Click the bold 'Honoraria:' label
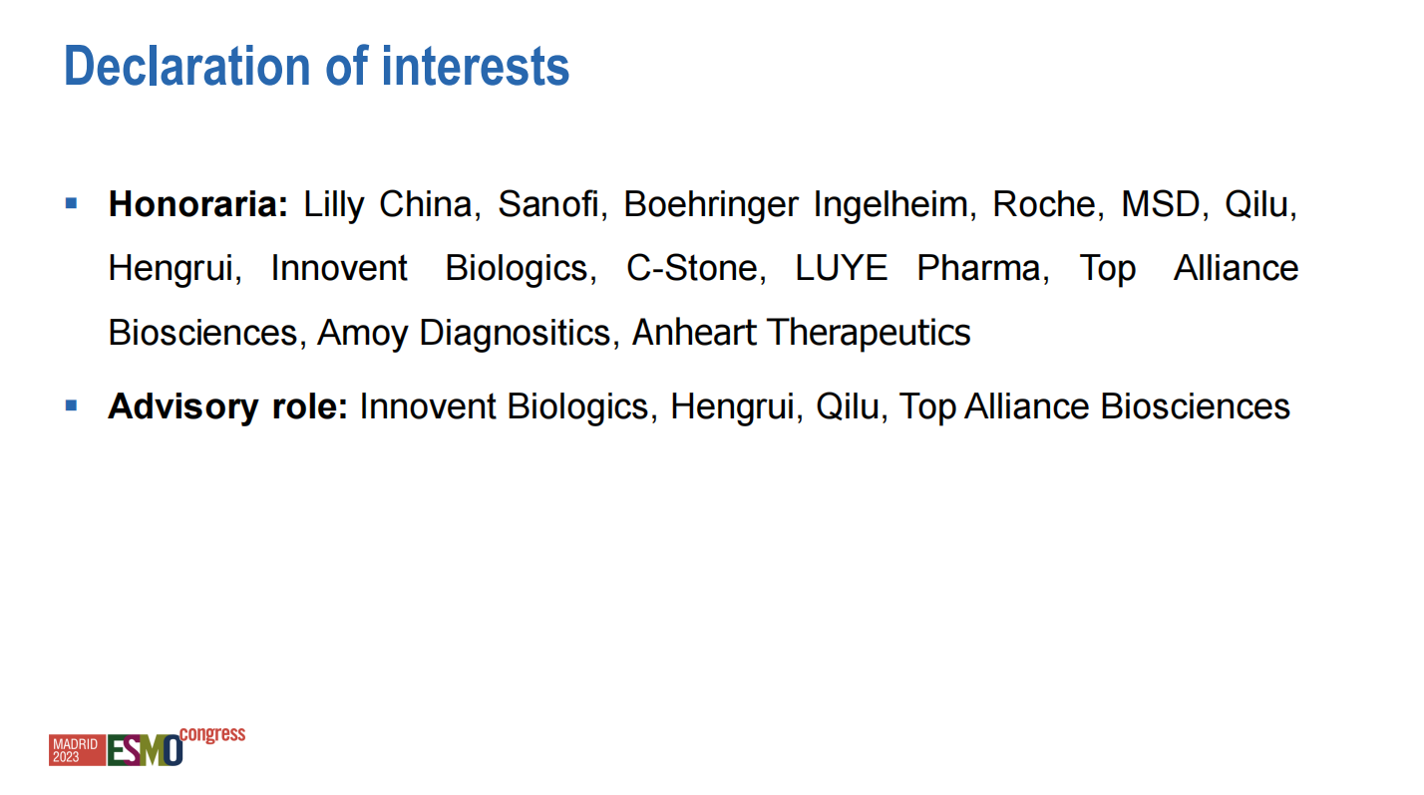 197,204
